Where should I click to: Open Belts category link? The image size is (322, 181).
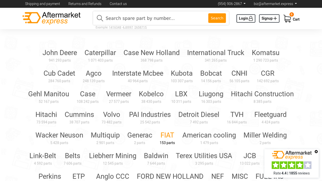point(72,156)
